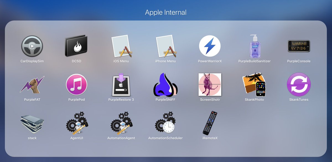332x162 pixels.
Task: Launch the DCSD flame icon app
Action: [x=76, y=46]
